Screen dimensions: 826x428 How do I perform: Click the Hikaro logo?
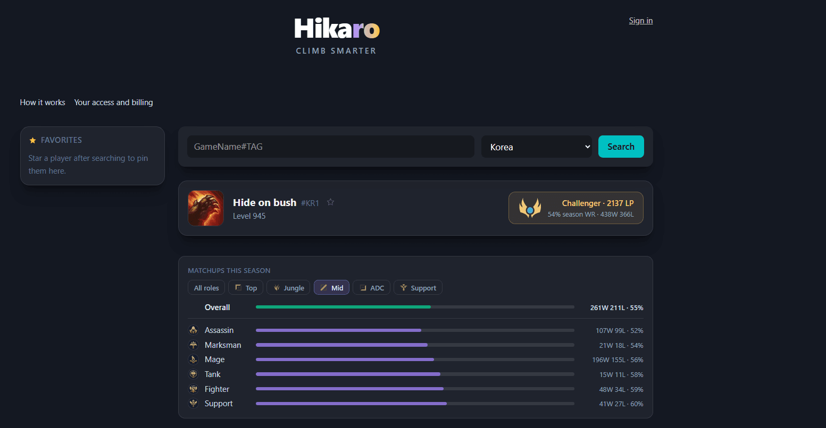337,29
